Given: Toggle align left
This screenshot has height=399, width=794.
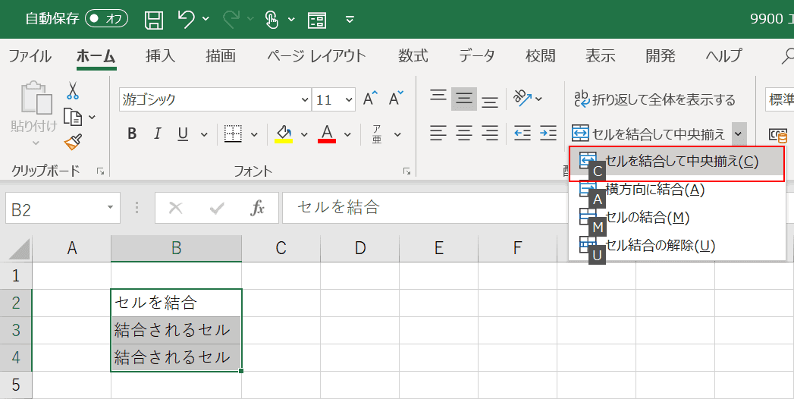Looking at the screenshot, I should point(438,134).
